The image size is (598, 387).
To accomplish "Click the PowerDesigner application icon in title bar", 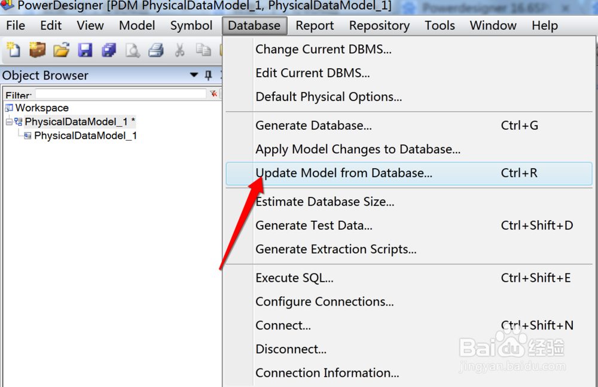I will coord(7,5).
